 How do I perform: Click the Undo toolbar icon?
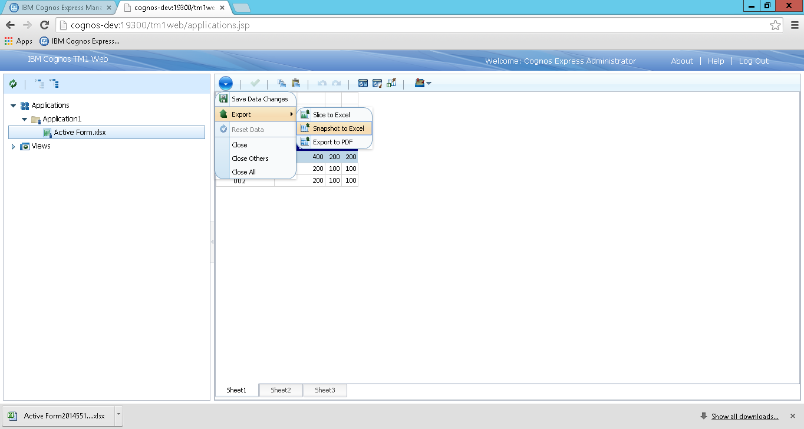click(x=322, y=84)
